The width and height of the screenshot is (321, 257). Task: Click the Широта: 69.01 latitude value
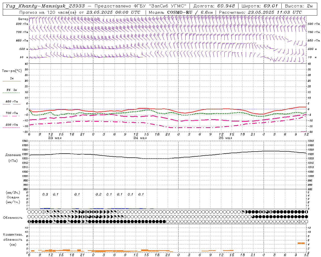coord(260,6)
